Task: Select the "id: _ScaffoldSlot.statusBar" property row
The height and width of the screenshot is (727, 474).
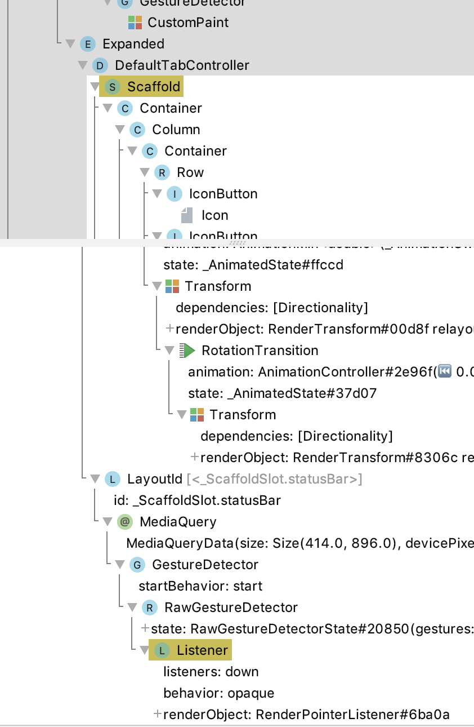Action: click(197, 500)
